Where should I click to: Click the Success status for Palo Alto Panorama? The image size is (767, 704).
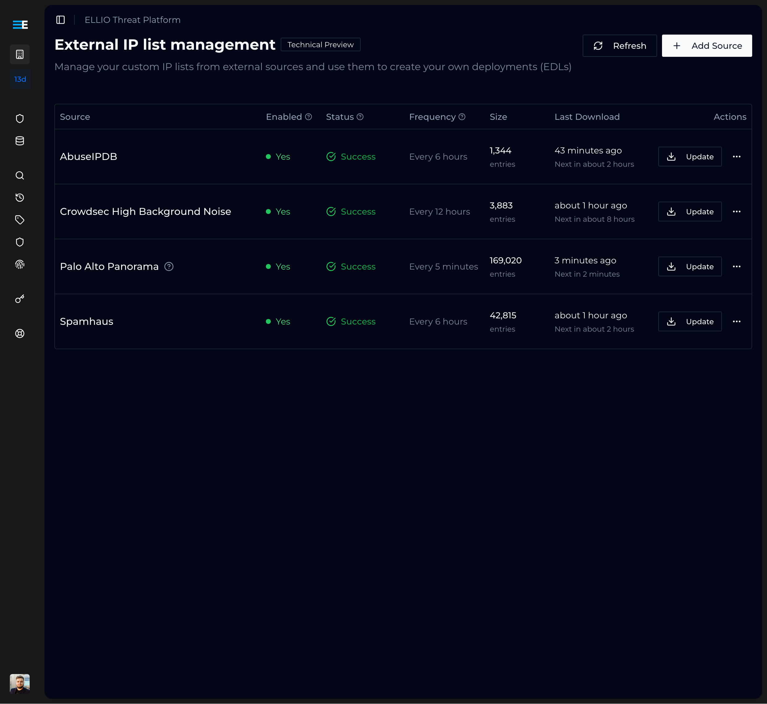click(x=351, y=267)
